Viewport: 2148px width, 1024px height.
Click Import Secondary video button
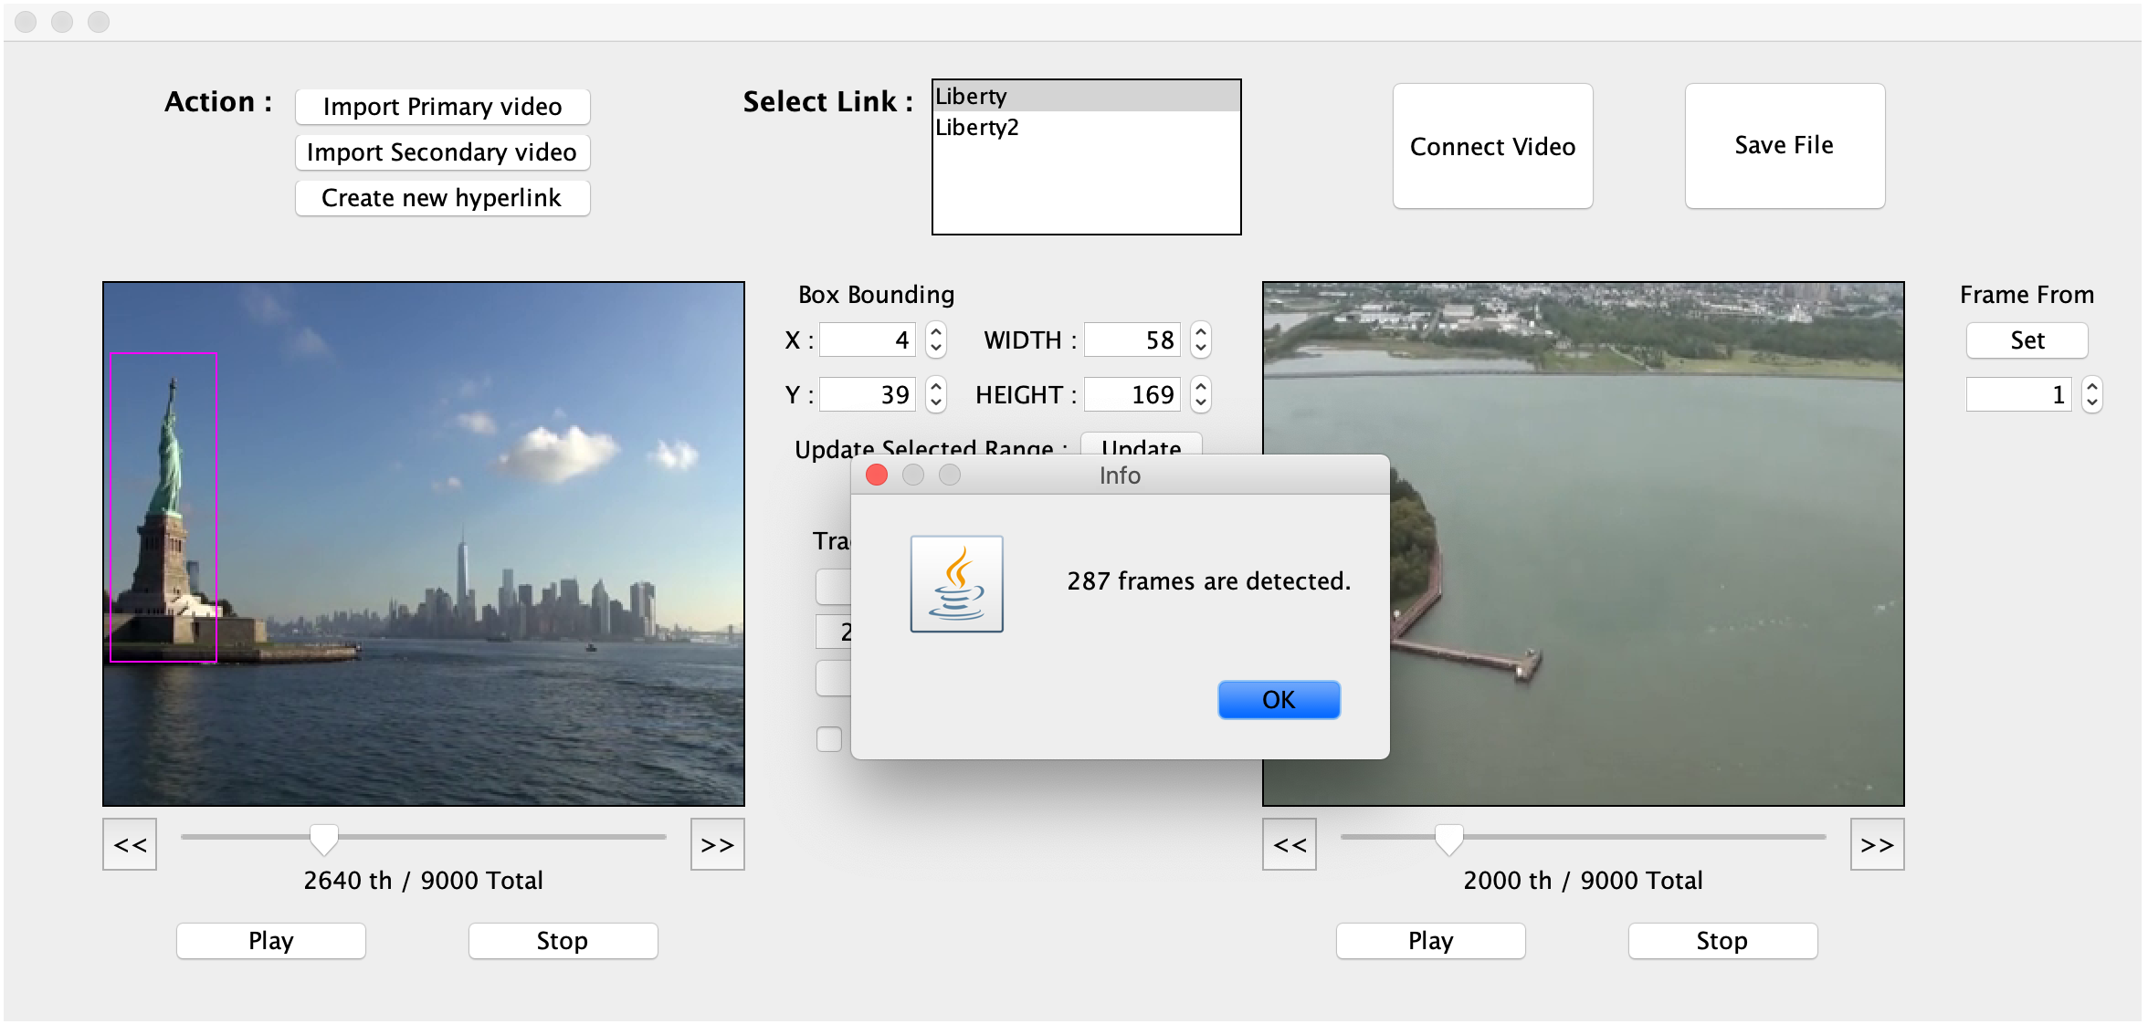coord(442,153)
